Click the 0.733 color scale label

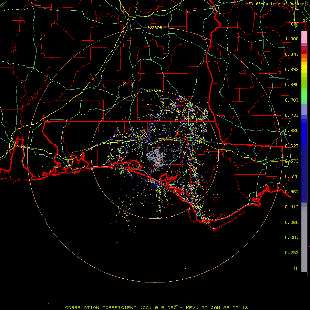pyautogui.click(x=292, y=115)
